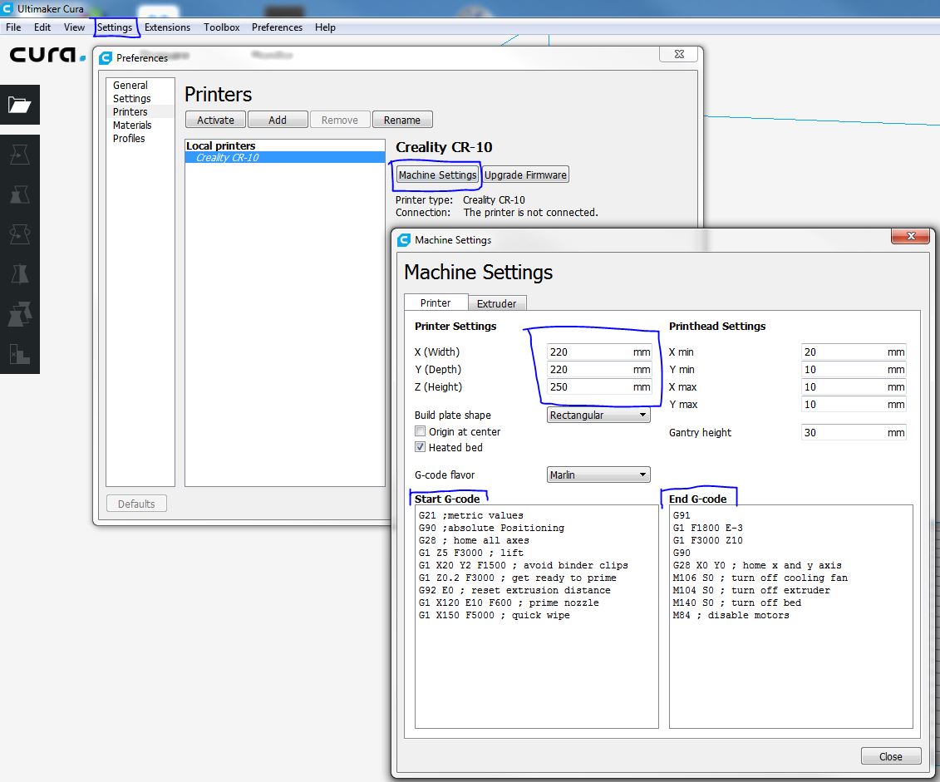
Task: Click the Cura logo in the main window
Action: 47,55
